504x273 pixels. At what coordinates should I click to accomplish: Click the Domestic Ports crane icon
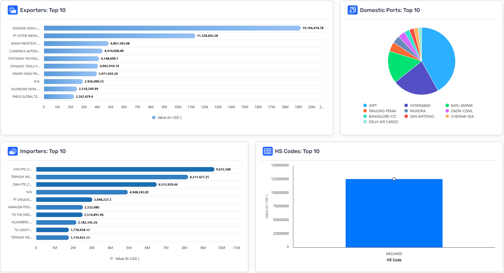(352, 10)
